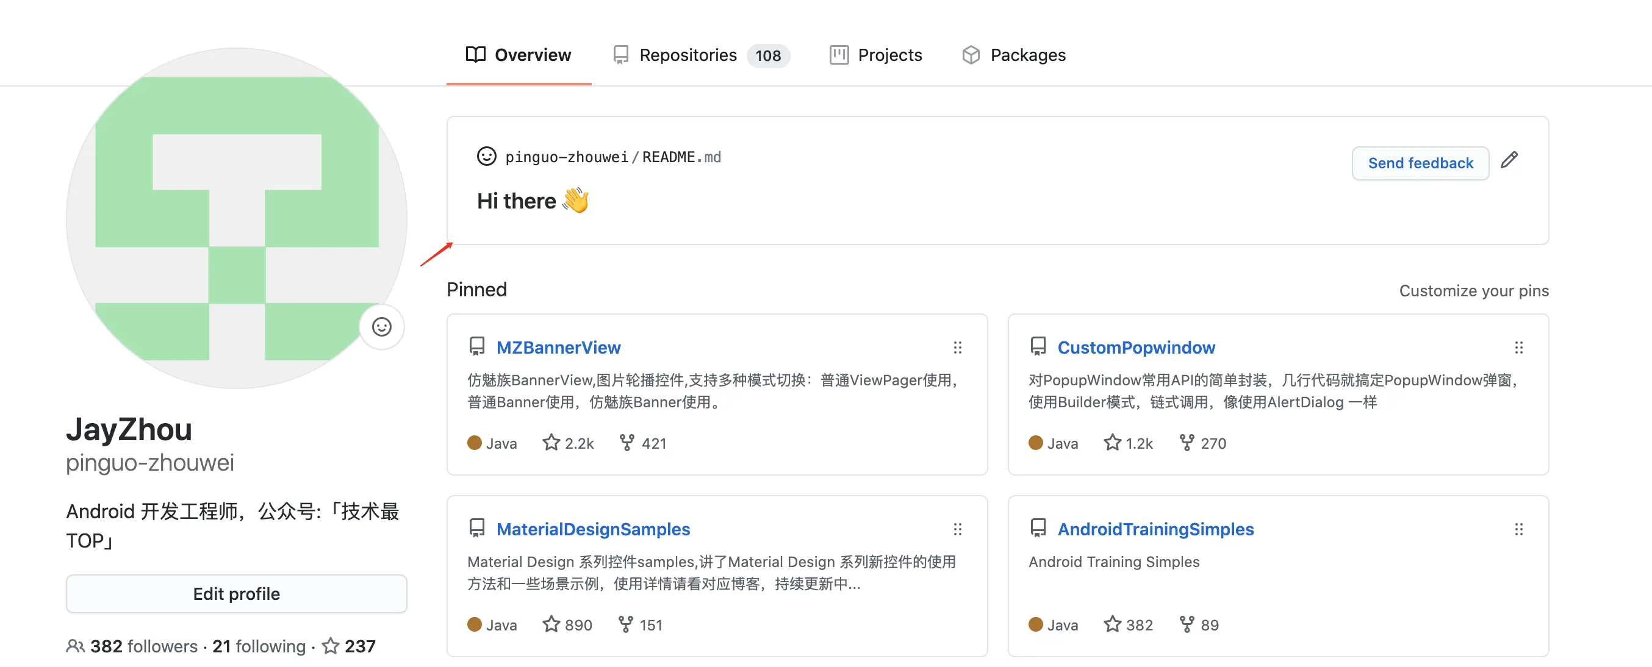The image size is (1652, 667).
Task: Open Customize your pins
Action: pos(1473,291)
